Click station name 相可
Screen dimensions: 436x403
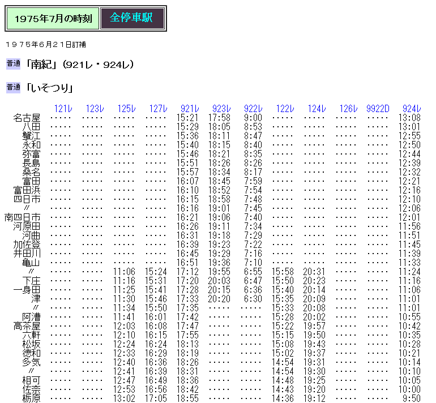click(x=31, y=380)
